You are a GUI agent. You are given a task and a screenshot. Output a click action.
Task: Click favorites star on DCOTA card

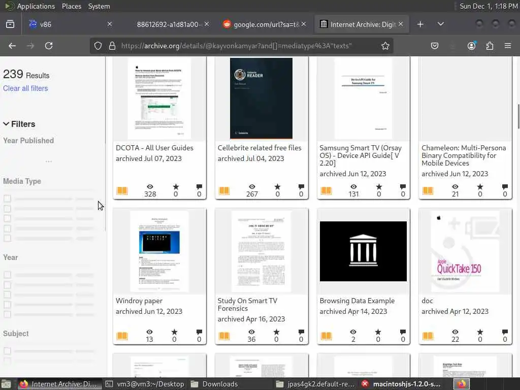176,187
